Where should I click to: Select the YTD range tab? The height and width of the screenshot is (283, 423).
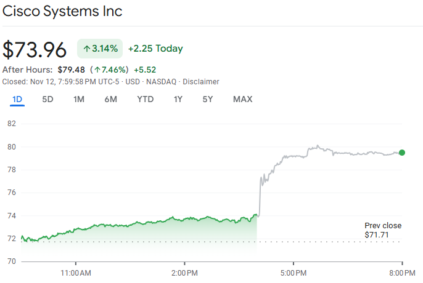[x=146, y=100]
